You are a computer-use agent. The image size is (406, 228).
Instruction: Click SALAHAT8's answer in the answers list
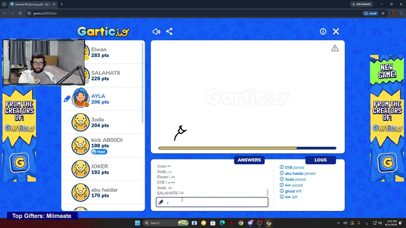pos(170,193)
